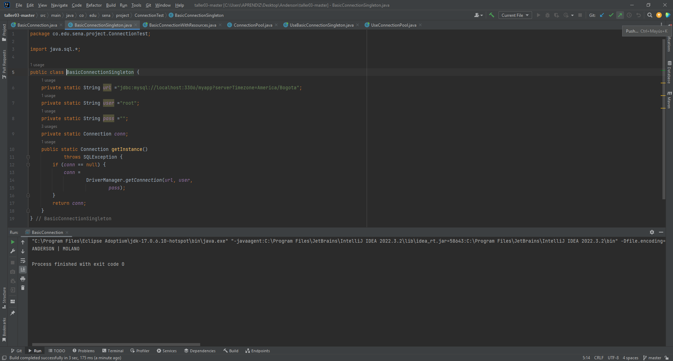673x361 pixels.
Task: Rerun BasicConnection with the green play icon
Action: point(13,242)
